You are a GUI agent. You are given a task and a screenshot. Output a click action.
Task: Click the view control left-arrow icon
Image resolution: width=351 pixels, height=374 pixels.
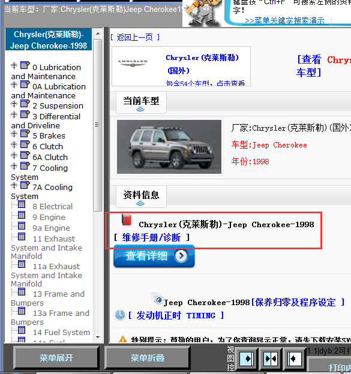(x=295, y=358)
